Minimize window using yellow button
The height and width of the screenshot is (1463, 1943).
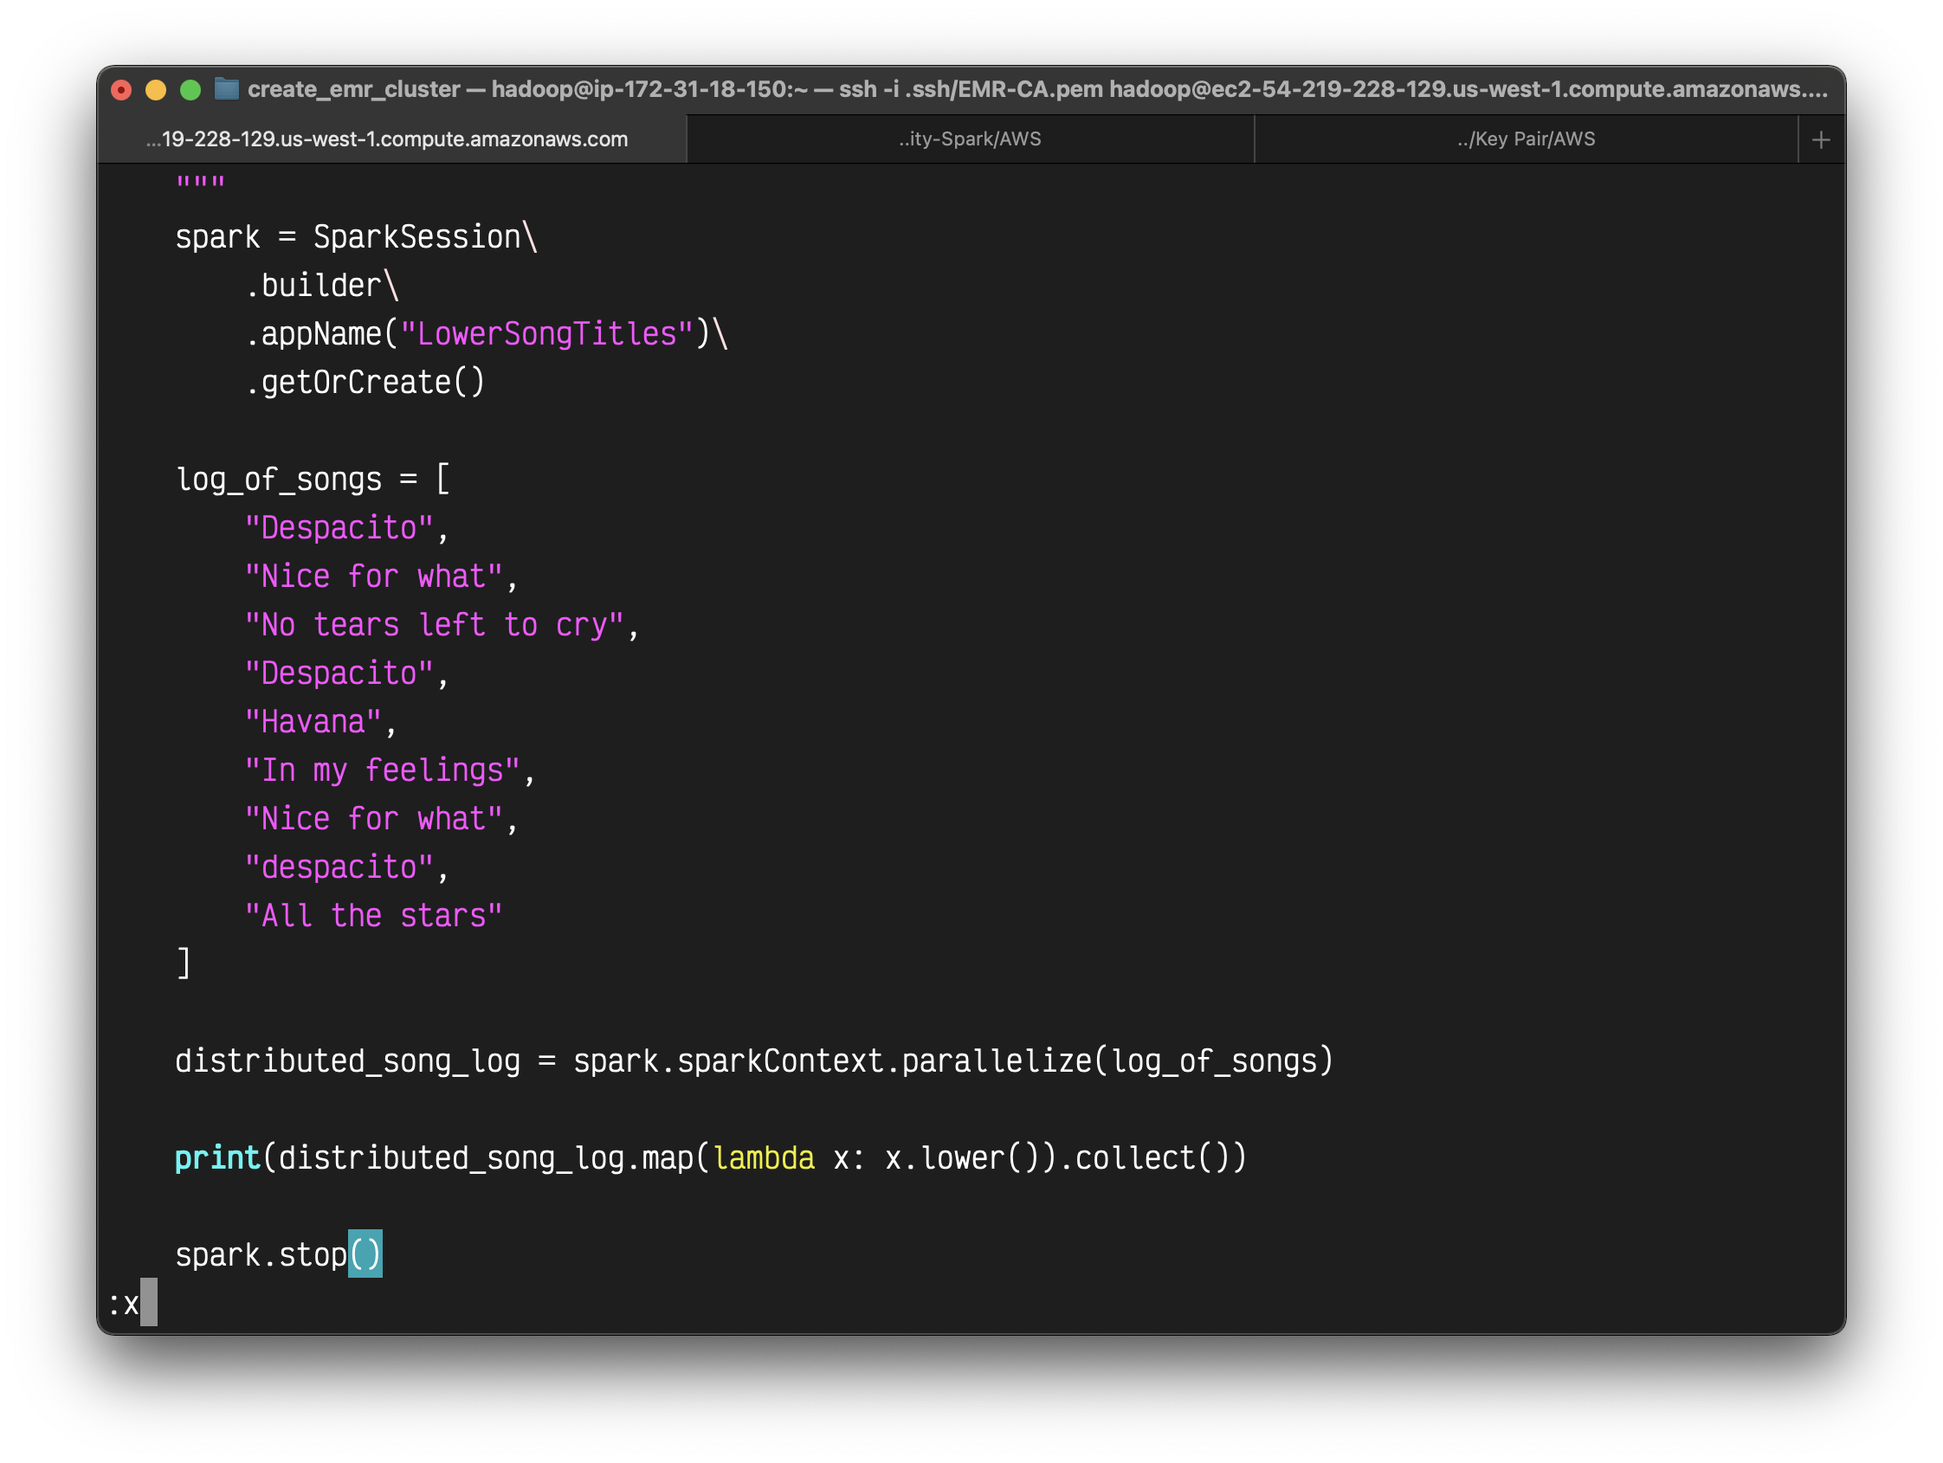[x=156, y=89]
